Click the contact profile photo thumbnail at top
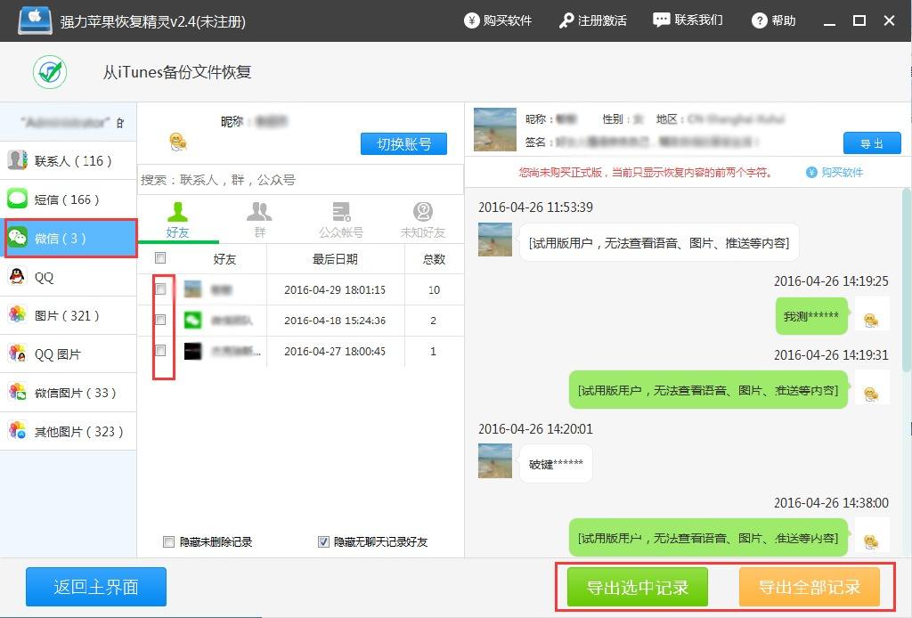Screen dimensions: 912x618 pos(495,130)
